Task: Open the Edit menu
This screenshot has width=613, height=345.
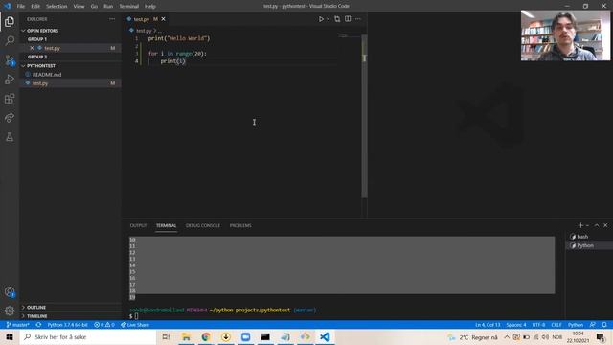Action: [x=35, y=7]
